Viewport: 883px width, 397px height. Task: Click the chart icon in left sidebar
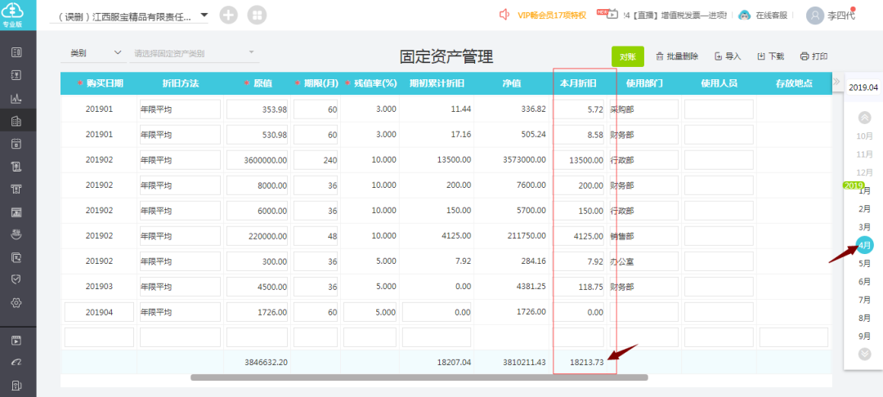pos(16,99)
